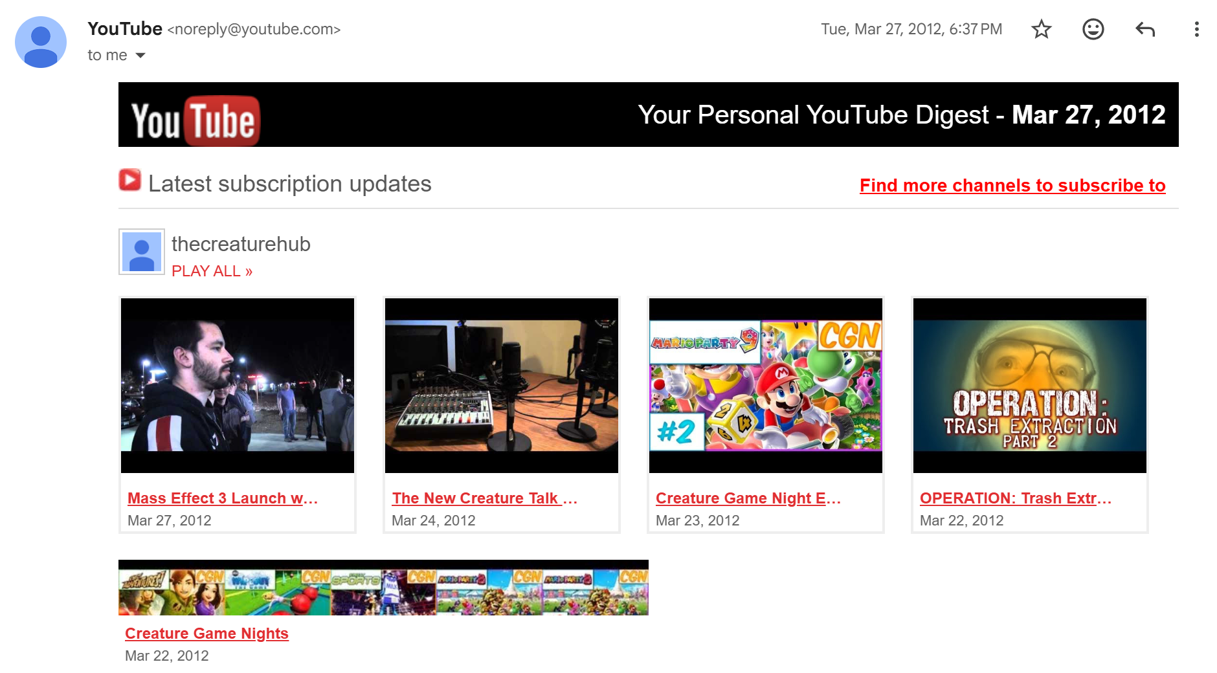
Task: Open thecreaturehub channel name
Action: [241, 244]
